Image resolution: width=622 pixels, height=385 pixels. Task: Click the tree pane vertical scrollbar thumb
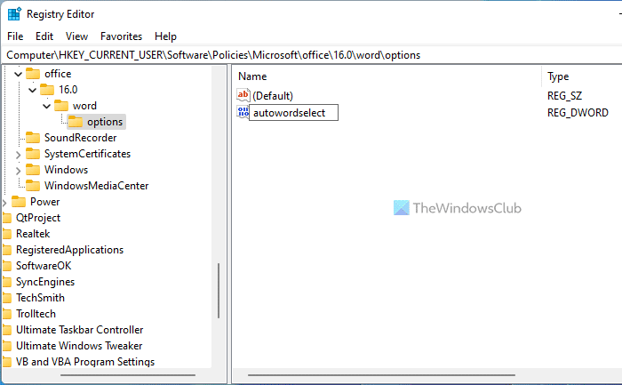coord(219,291)
